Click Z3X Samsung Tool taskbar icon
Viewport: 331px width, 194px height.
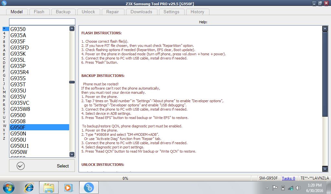click(89, 188)
